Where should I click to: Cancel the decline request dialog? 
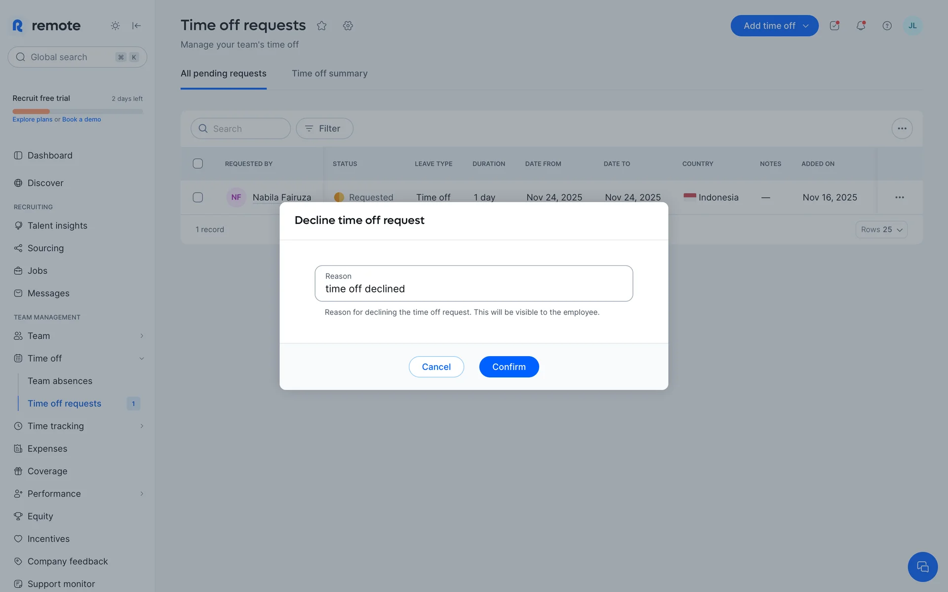[436, 367]
